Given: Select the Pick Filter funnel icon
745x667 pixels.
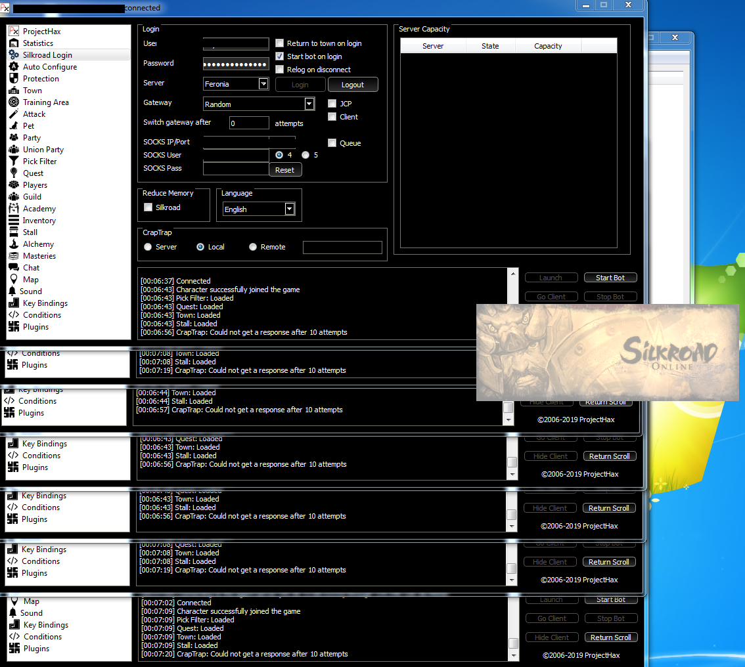Looking at the screenshot, I should [13, 161].
